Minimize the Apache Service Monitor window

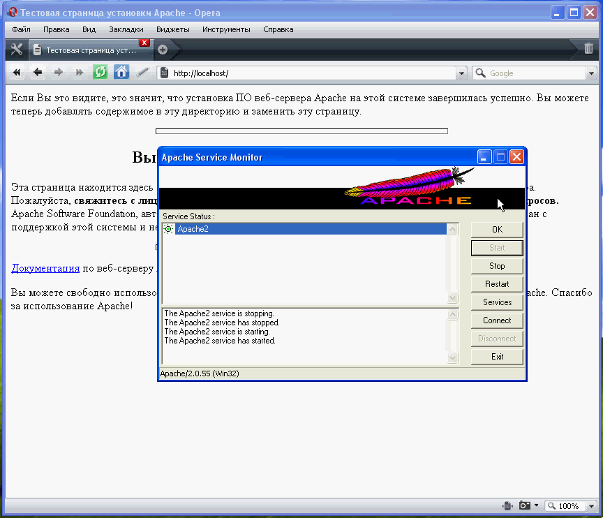point(484,157)
